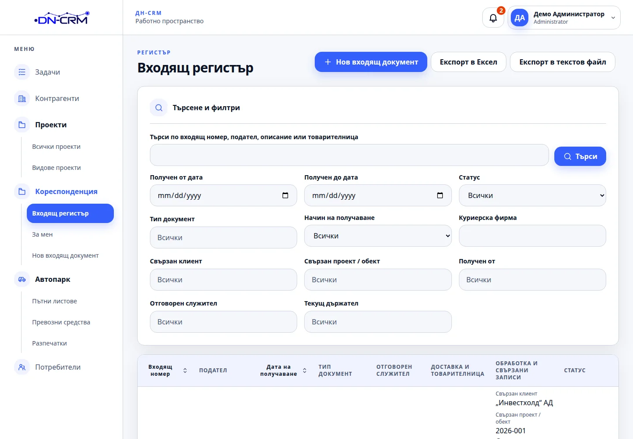The image size is (633, 439).
Task: Open the Свързан проект / обект selector
Action: [x=378, y=280]
